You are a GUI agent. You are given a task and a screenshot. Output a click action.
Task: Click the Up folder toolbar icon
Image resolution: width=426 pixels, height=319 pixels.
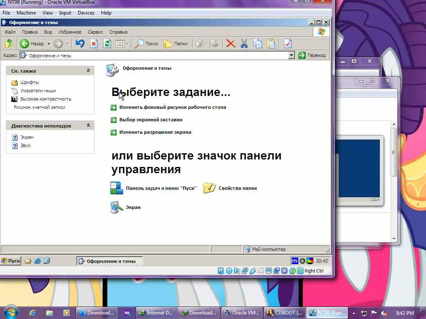(x=9, y=43)
